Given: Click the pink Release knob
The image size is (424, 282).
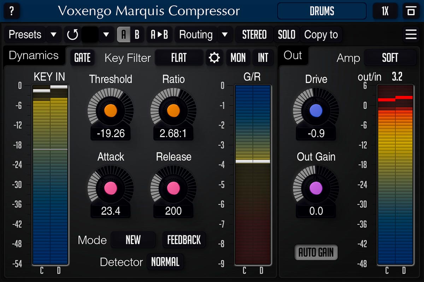Looking at the screenshot, I should coord(173,188).
